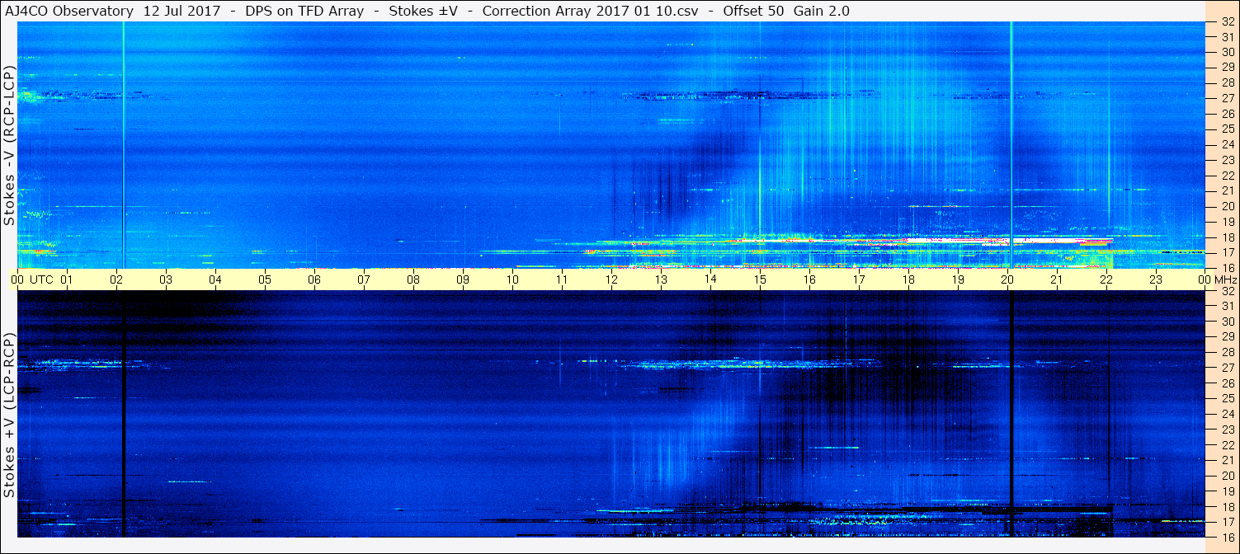Select hour 17 on the UTC time axis

(859, 279)
